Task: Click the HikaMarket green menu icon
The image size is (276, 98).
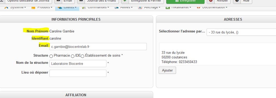Action: click(x=168, y=8)
